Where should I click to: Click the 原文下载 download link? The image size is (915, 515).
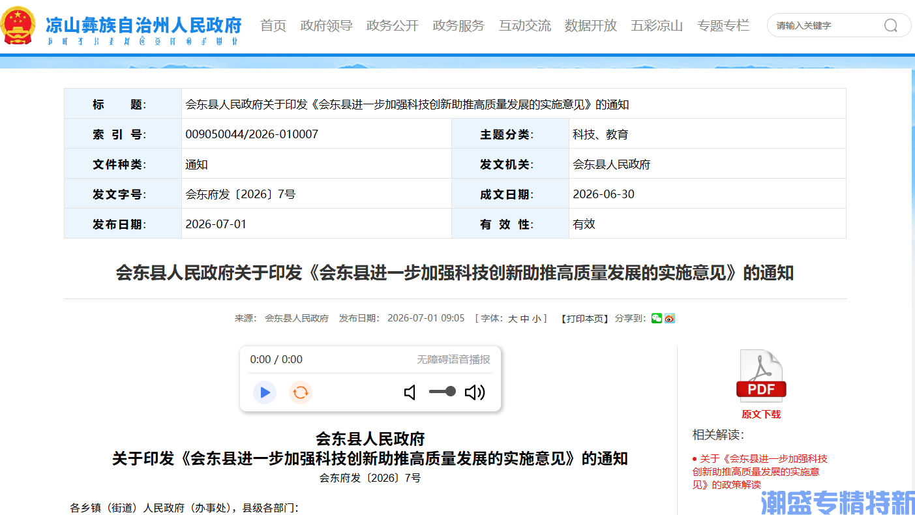point(761,415)
